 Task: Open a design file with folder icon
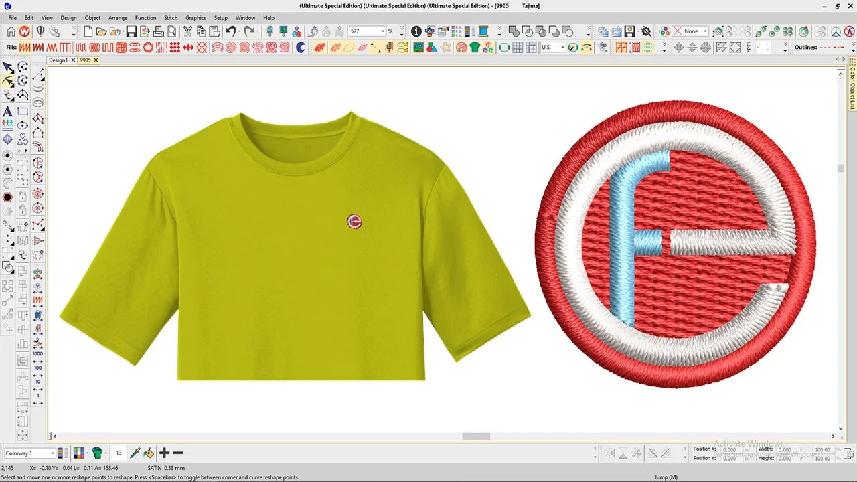(102, 31)
